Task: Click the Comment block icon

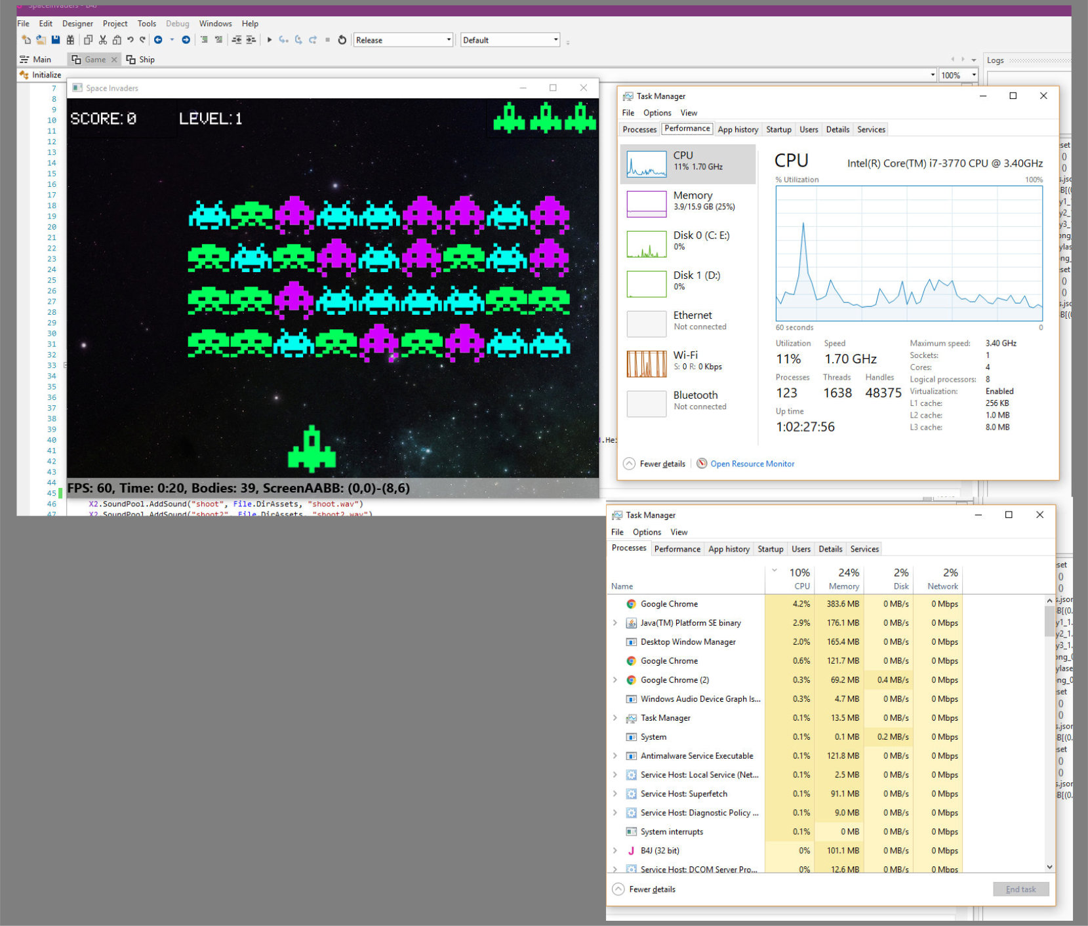Action: (205, 40)
